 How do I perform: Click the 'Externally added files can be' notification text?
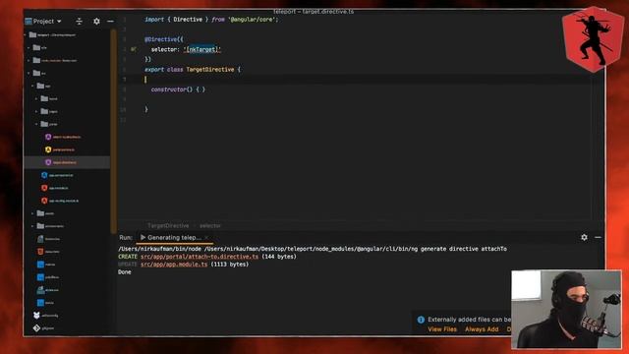470,320
